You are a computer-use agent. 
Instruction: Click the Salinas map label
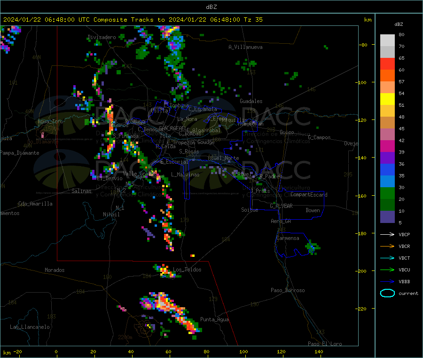[x=81, y=191]
